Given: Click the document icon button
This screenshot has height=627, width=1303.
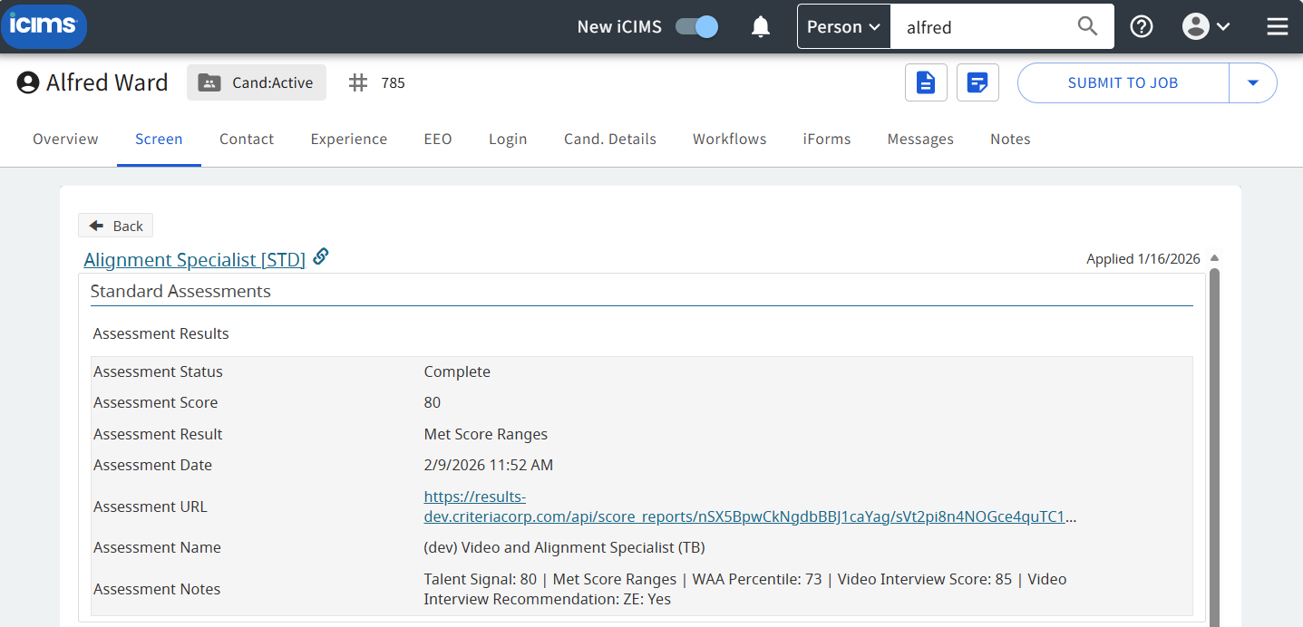Looking at the screenshot, I should [x=926, y=82].
